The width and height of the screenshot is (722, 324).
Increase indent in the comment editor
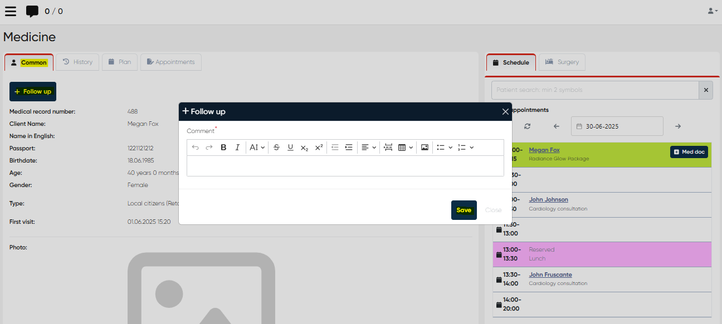[x=349, y=148]
